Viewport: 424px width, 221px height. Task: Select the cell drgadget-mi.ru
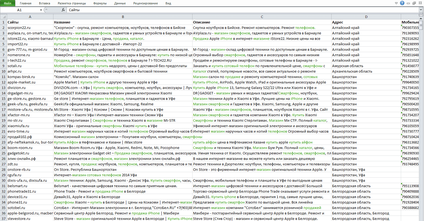(30, 93)
